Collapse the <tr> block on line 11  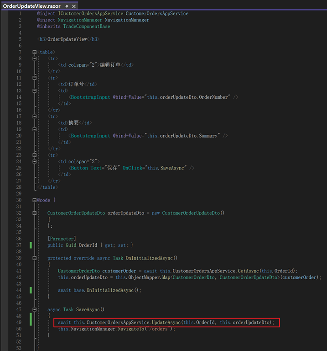34,78
